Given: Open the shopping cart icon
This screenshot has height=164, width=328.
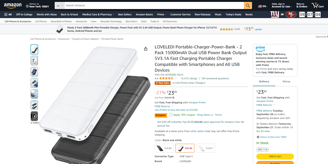Looking at the screenshot, I should 318,5.
